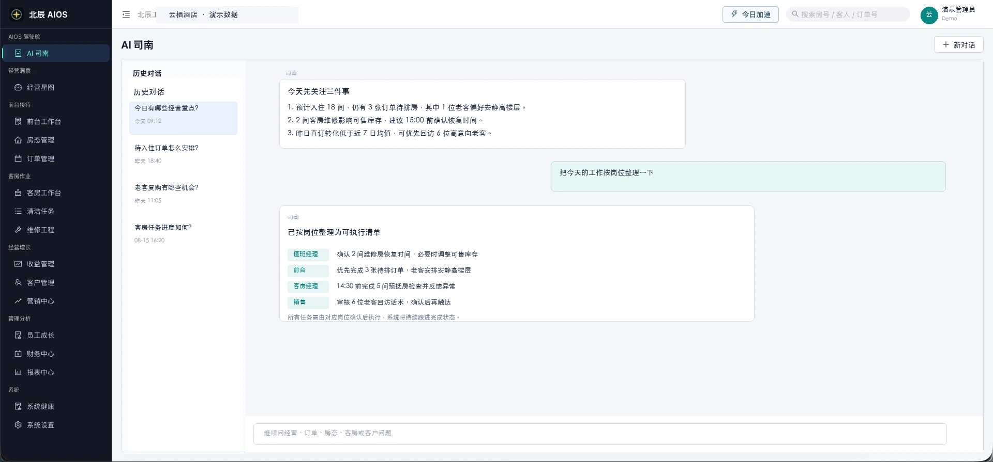The width and height of the screenshot is (993, 462).
Task: Click the 订单管理 calendar icon
Action: tap(18, 158)
